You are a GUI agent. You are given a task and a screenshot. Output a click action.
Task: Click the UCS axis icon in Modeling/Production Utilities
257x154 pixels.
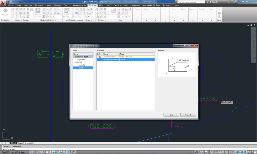pyautogui.click(x=77, y=16)
